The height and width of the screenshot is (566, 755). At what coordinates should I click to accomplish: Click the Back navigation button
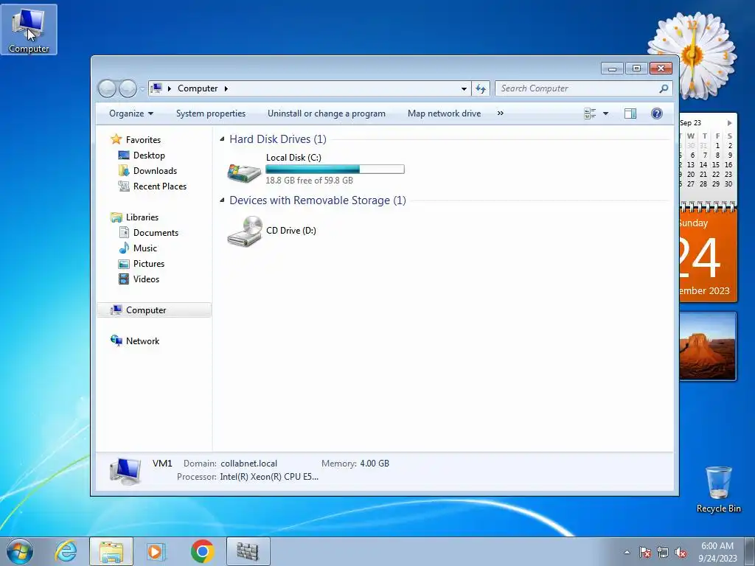pyautogui.click(x=107, y=88)
